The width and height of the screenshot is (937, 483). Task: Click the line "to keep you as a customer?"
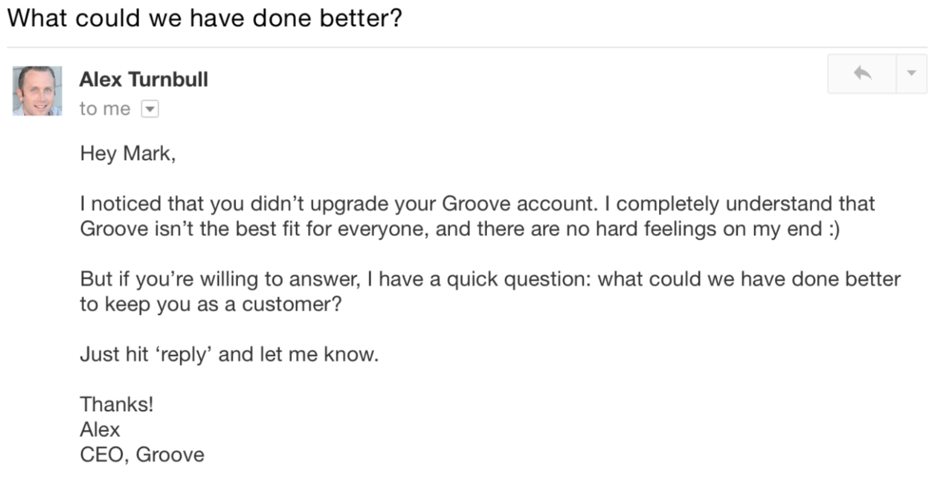[211, 304]
